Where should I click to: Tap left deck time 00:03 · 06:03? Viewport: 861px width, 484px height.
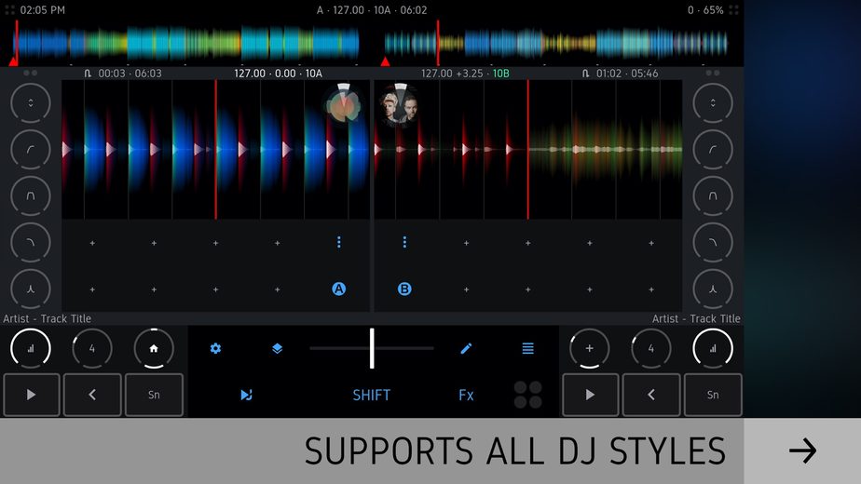tap(130, 74)
